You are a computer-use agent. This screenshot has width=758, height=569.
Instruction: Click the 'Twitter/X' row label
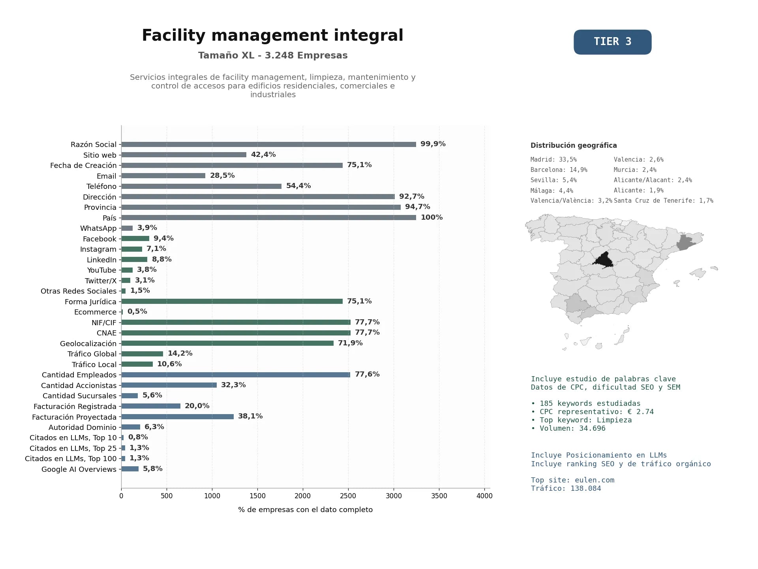pos(101,281)
